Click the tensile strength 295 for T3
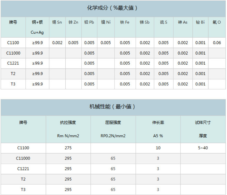 (x=68, y=190)
